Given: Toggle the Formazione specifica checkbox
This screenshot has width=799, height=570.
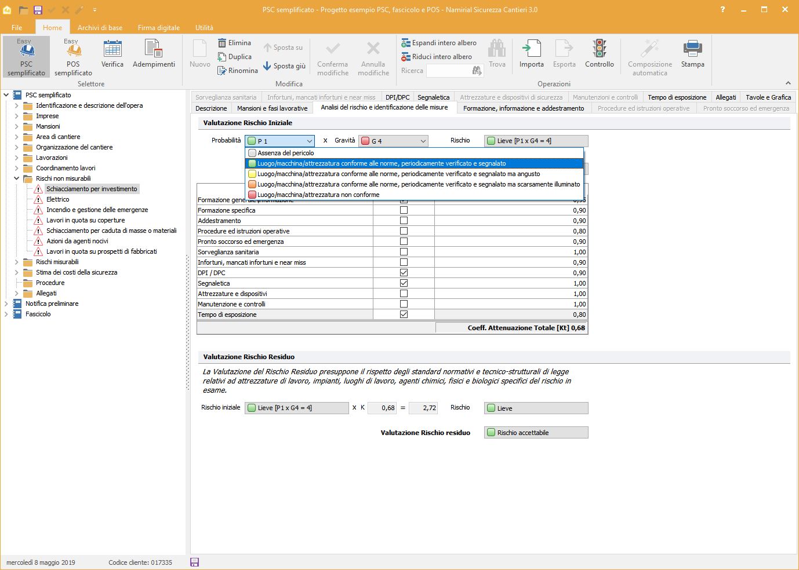Looking at the screenshot, I should tap(404, 210).
